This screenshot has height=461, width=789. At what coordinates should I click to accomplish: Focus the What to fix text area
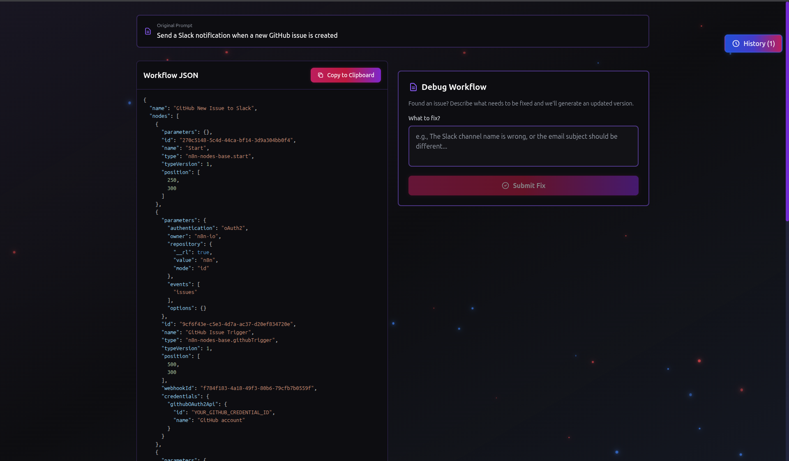tap(523, 146)
